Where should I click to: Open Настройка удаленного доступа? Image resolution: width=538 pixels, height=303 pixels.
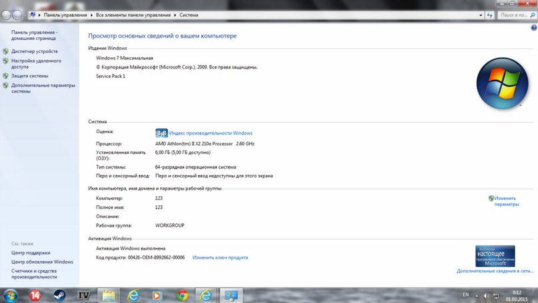click(x=37, y=64)
